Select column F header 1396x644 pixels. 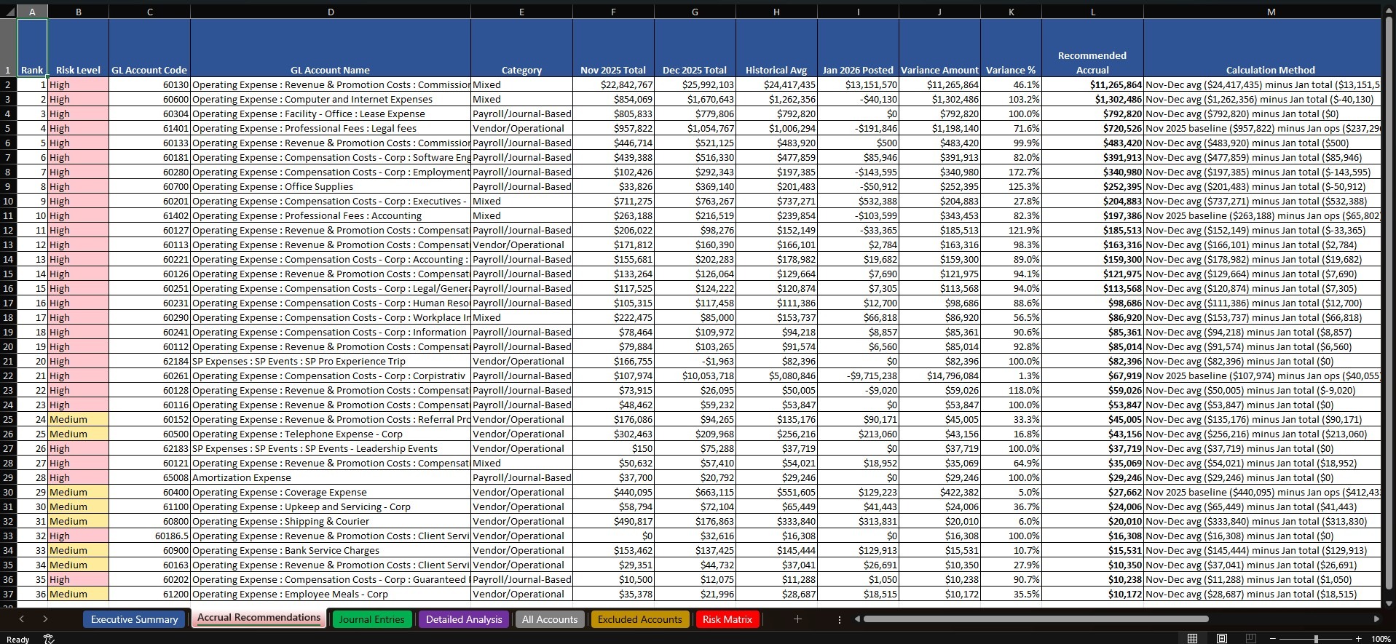[x=613, y=12]
